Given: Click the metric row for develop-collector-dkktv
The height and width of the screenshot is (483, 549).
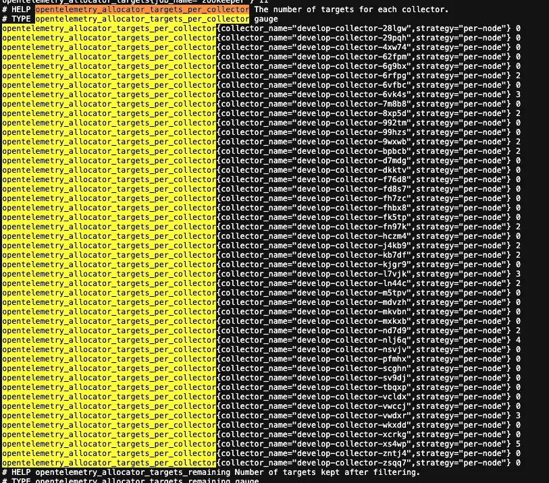Looking at the screenshot, I should (x=261, y=170).
